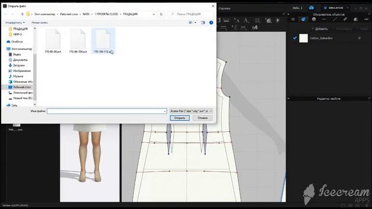Open the Упорядочить dropdown menu

point(15,23)
